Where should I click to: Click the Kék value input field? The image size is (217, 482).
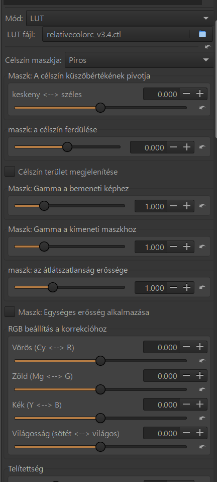coord(162,405)
